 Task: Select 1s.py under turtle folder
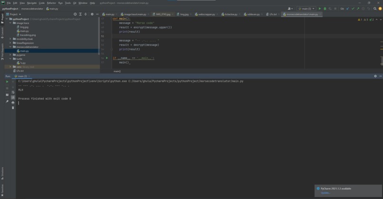point(21,63)
